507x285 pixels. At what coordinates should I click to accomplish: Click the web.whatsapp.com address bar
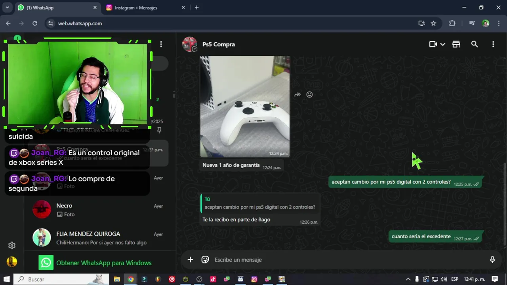point(234,23)
